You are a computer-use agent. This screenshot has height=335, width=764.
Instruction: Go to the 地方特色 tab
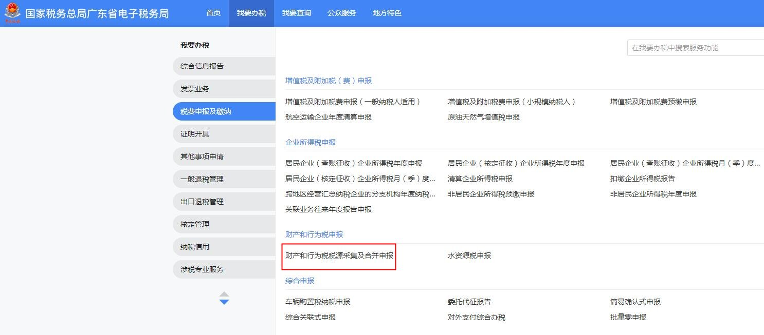(x=387, y=13)
